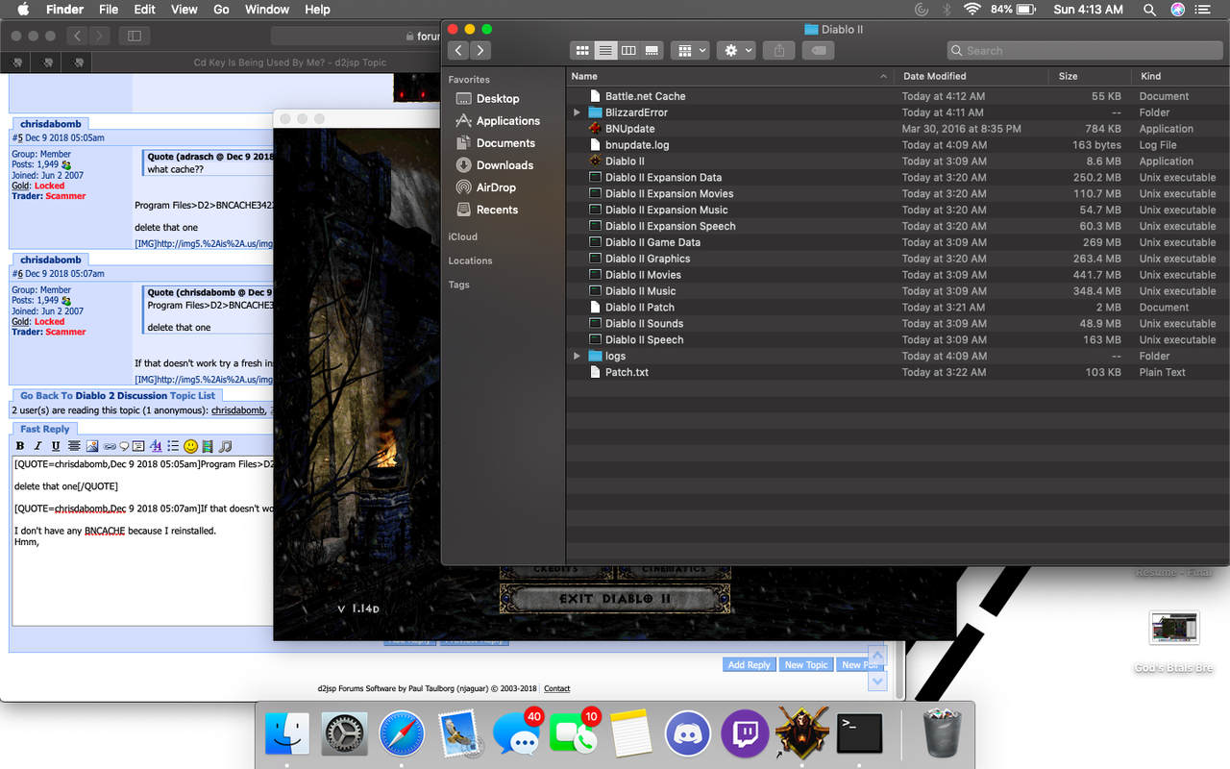Viewport: 1230px width, 769px height.
Task: Switch Finder to list view
Action: pyautogui.click(x=605, y=50)
